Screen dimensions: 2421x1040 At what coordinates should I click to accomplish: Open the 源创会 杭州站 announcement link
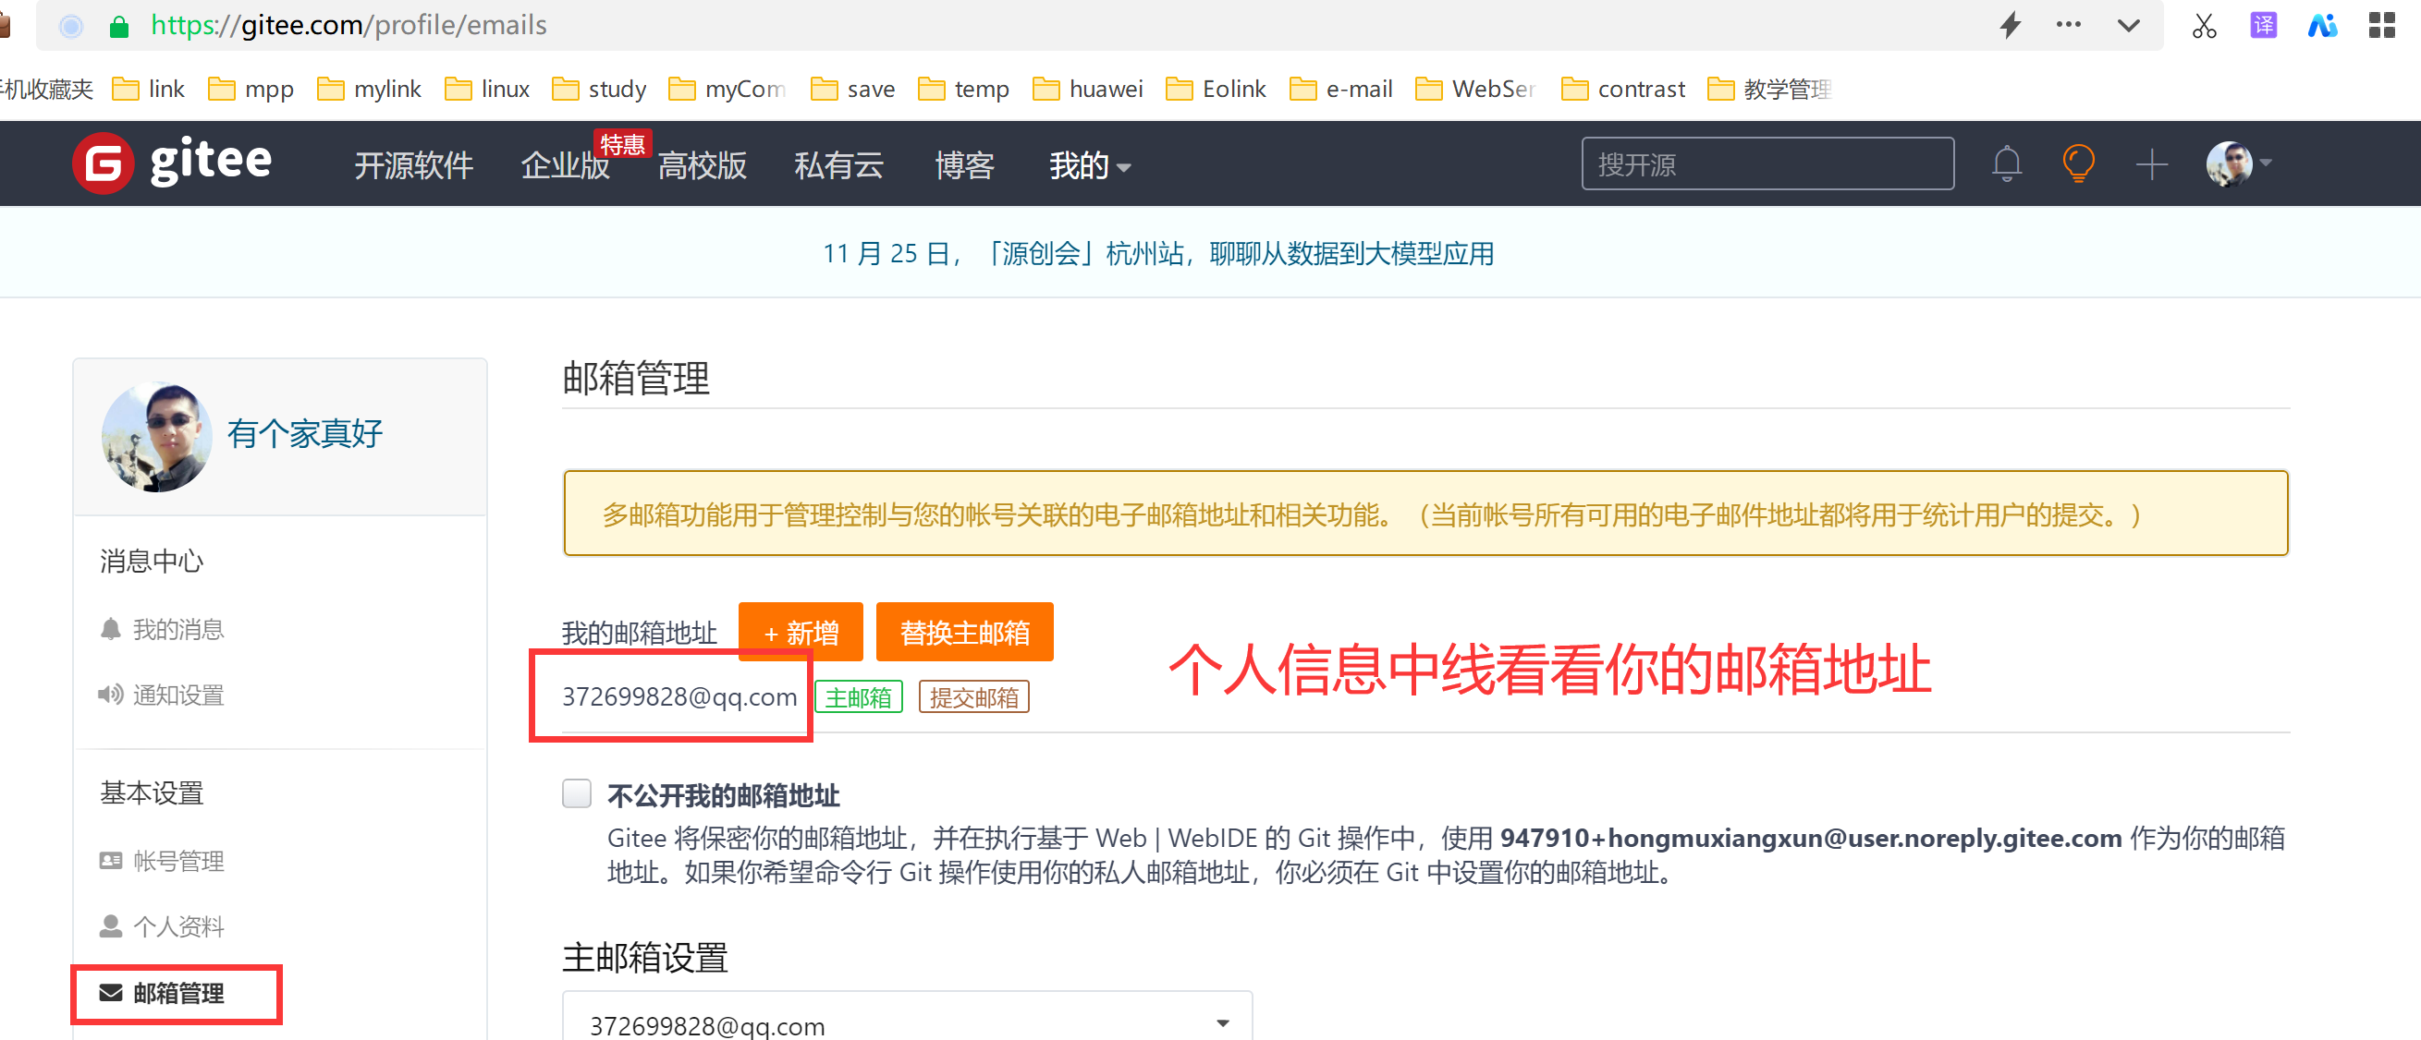[x=1158, y=253]
